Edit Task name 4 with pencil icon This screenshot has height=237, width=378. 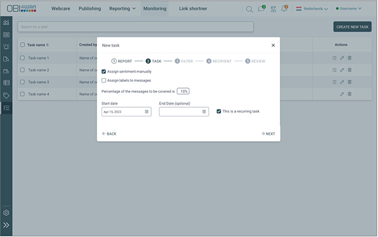(342, 94)
